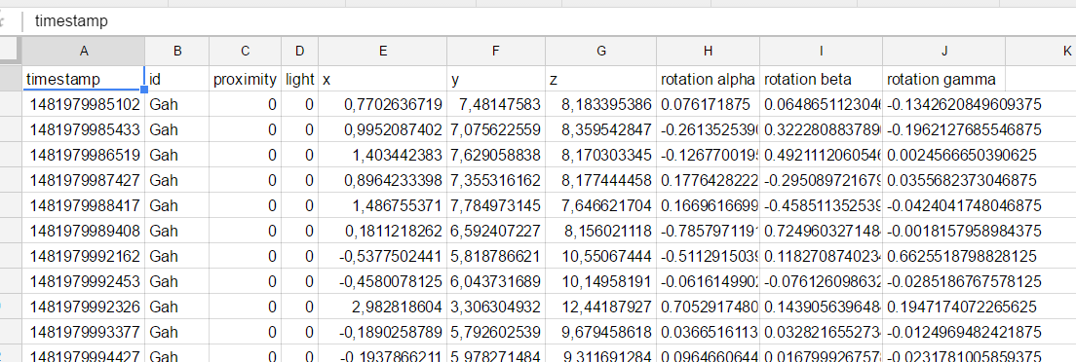Select cell with timestamp 1481979985102
This screenshot has width=1076, height=362.
[x=84, y=105]
